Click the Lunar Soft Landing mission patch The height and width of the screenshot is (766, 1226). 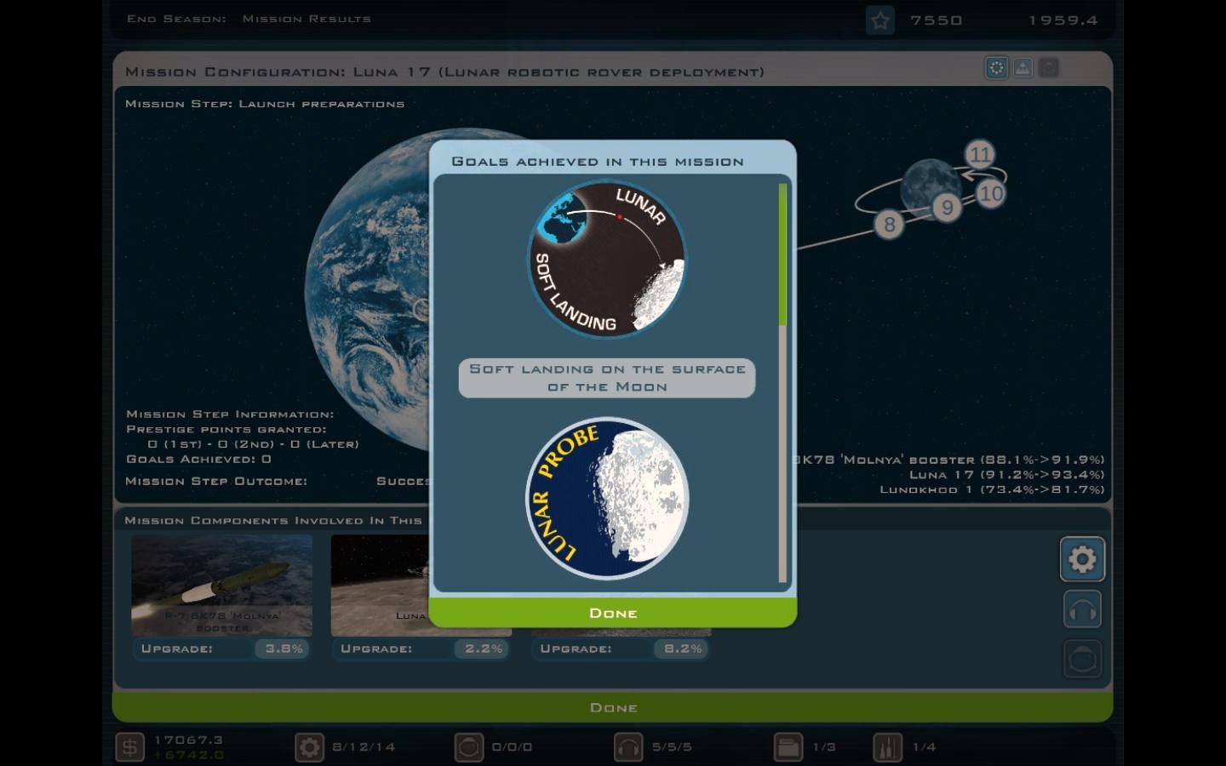(x=606, y=260)
